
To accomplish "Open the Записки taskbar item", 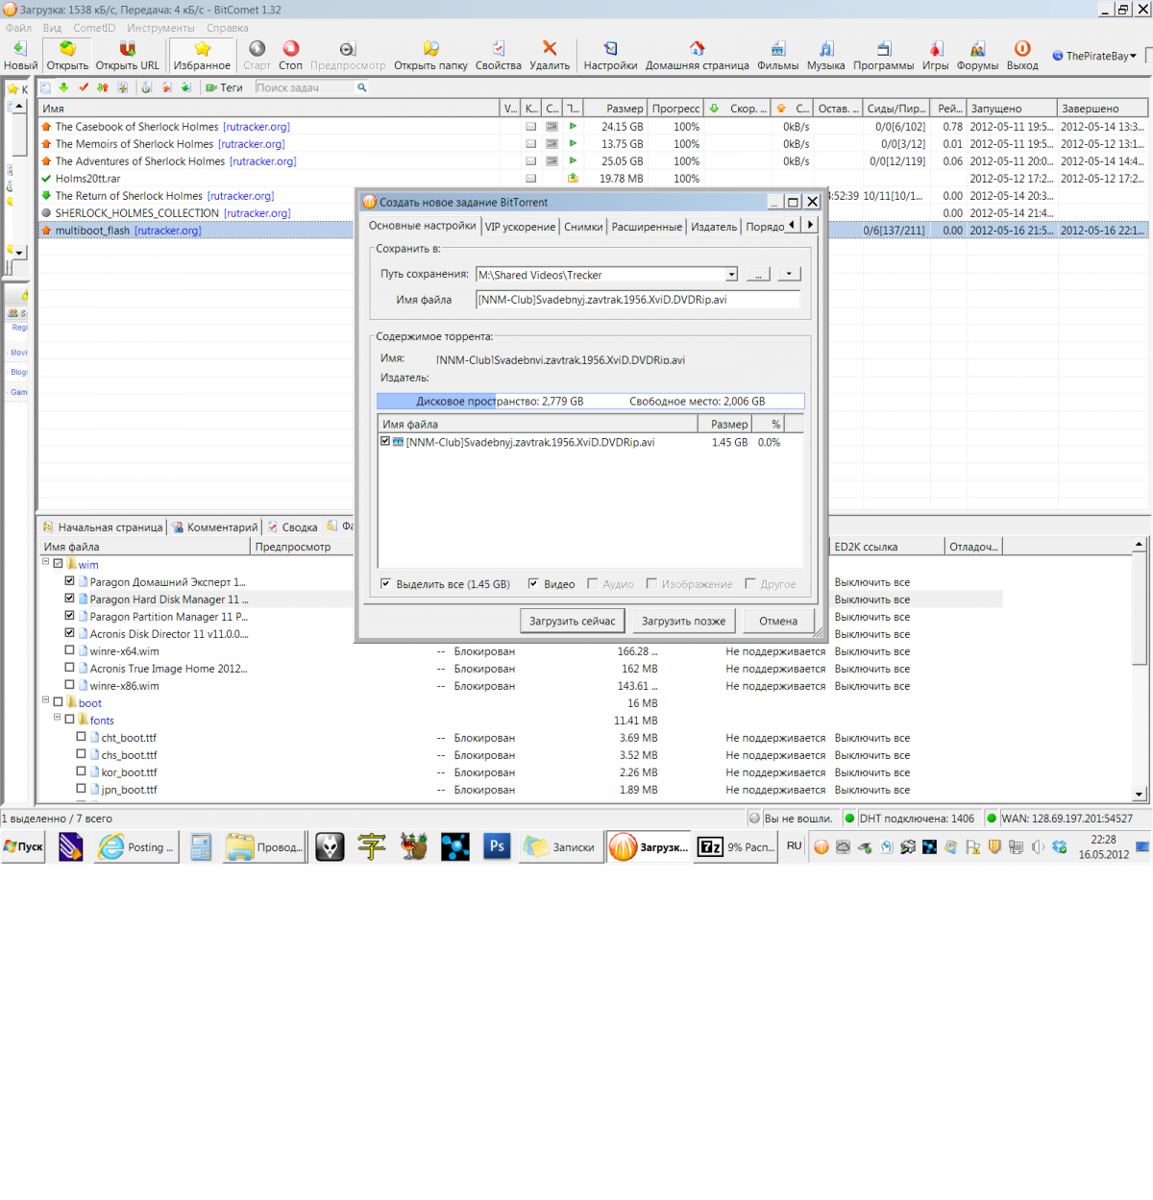I will click(560, 846).
